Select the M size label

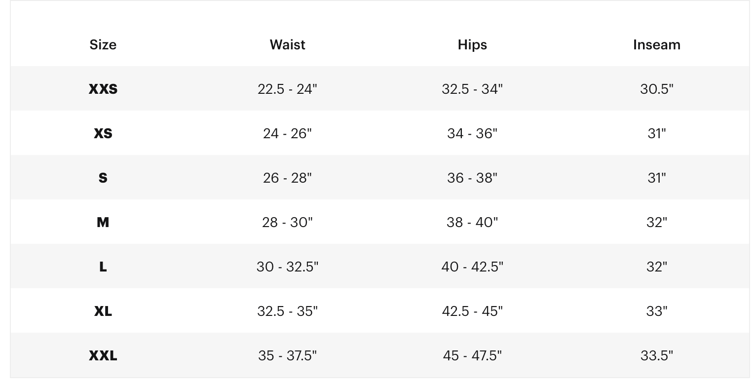(103, 222)
